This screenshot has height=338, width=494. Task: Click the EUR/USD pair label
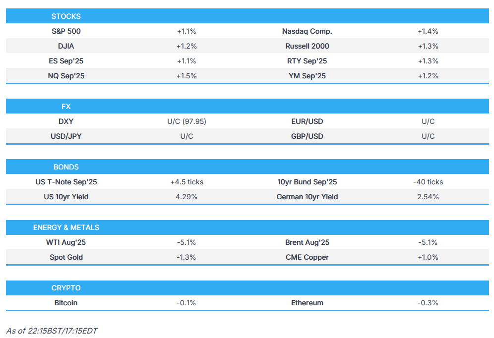tap(307, 121)
